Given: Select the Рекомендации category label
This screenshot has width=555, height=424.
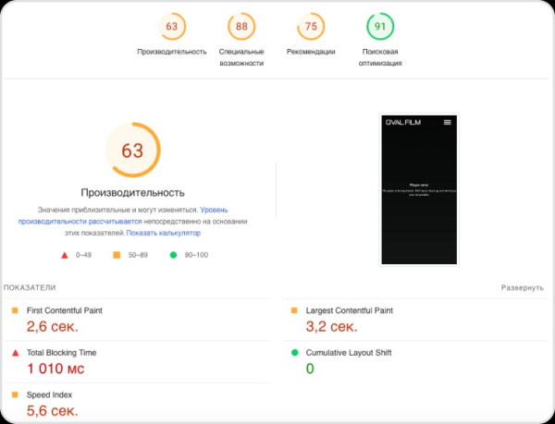Looking at the screenshot, I should coord(311,52).
